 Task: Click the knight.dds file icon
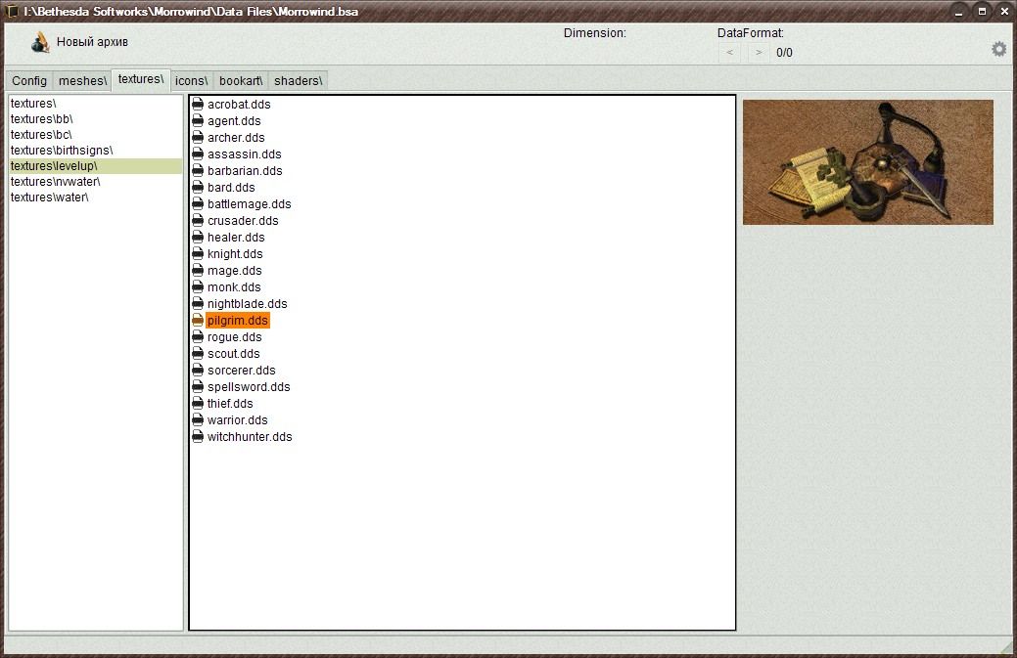pyautogui.click(x=198, y=254)
